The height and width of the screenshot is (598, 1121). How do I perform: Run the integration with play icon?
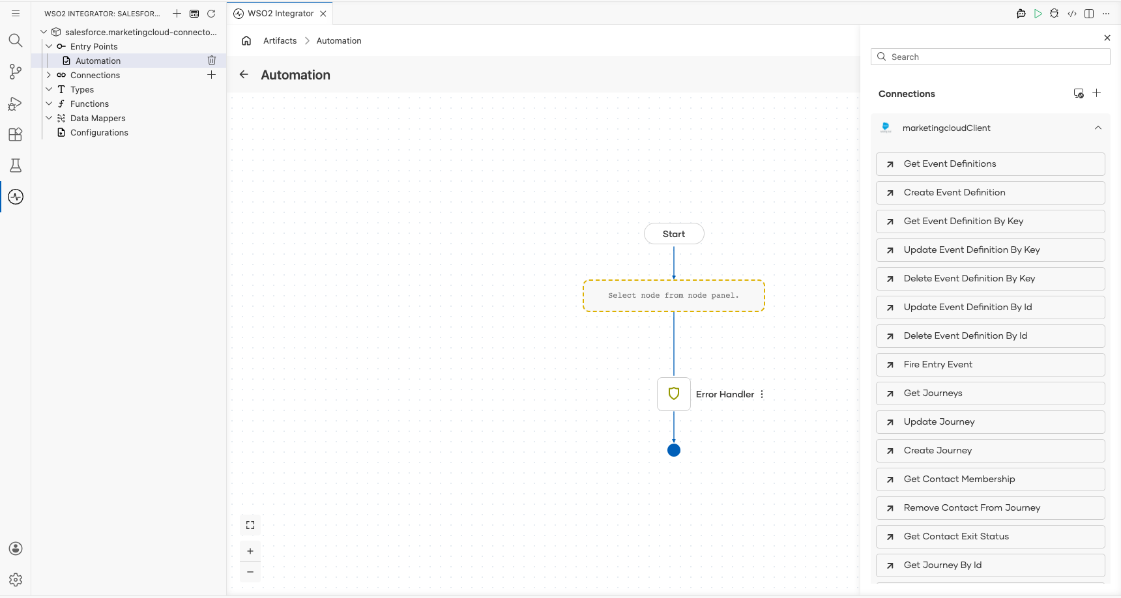1038,13
